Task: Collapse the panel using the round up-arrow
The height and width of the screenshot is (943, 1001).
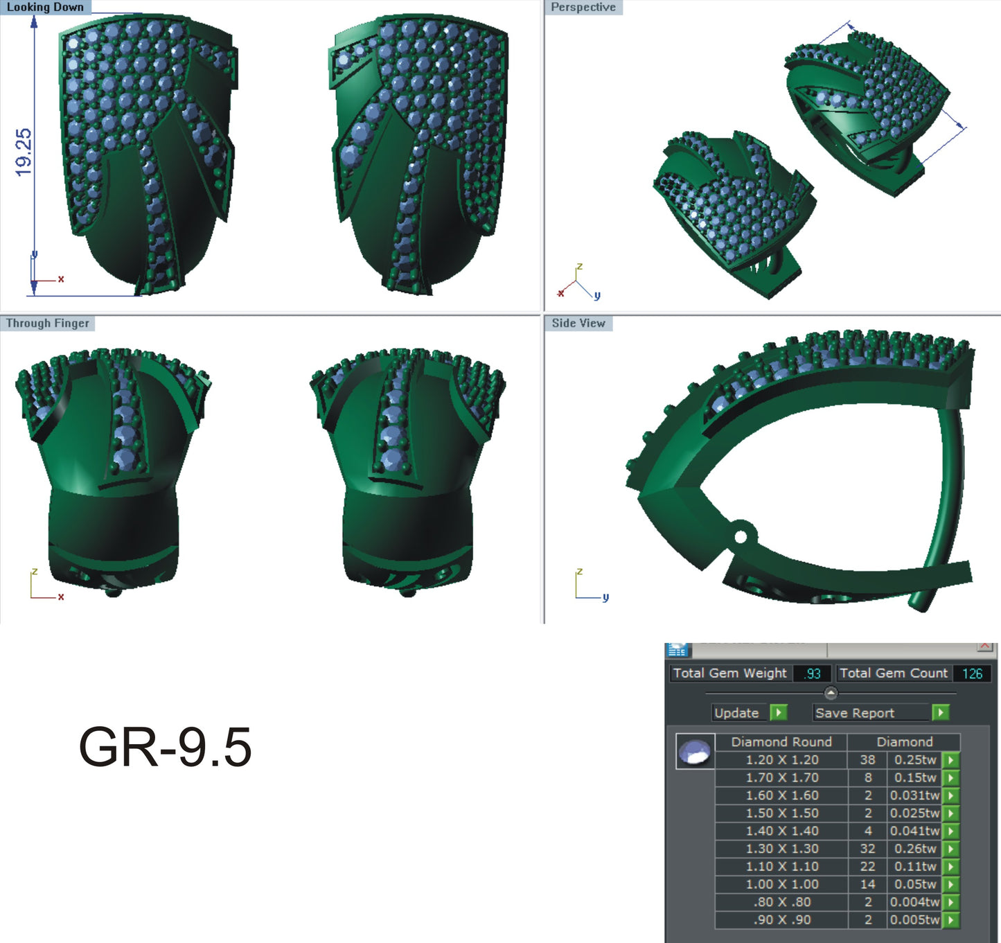Action: [x=831, y=693]
